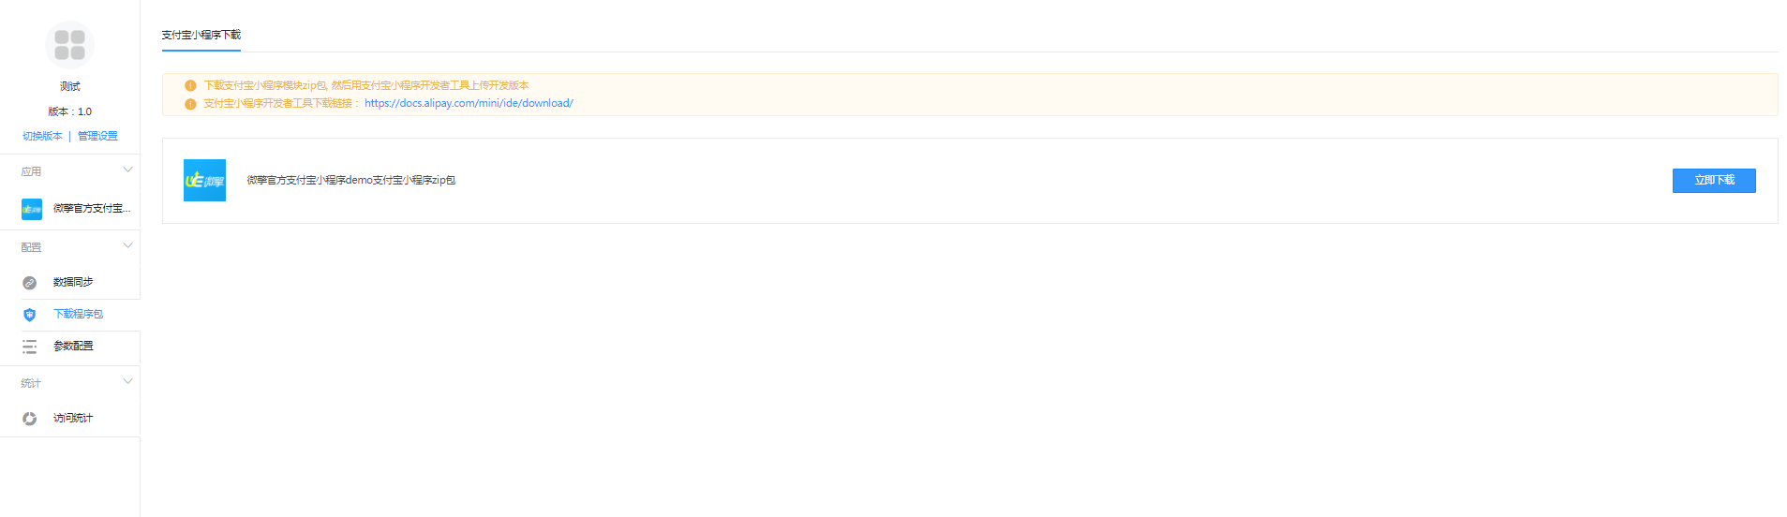Click the list icon beside 参数配置
The image size is (1787, 517).
29,347
